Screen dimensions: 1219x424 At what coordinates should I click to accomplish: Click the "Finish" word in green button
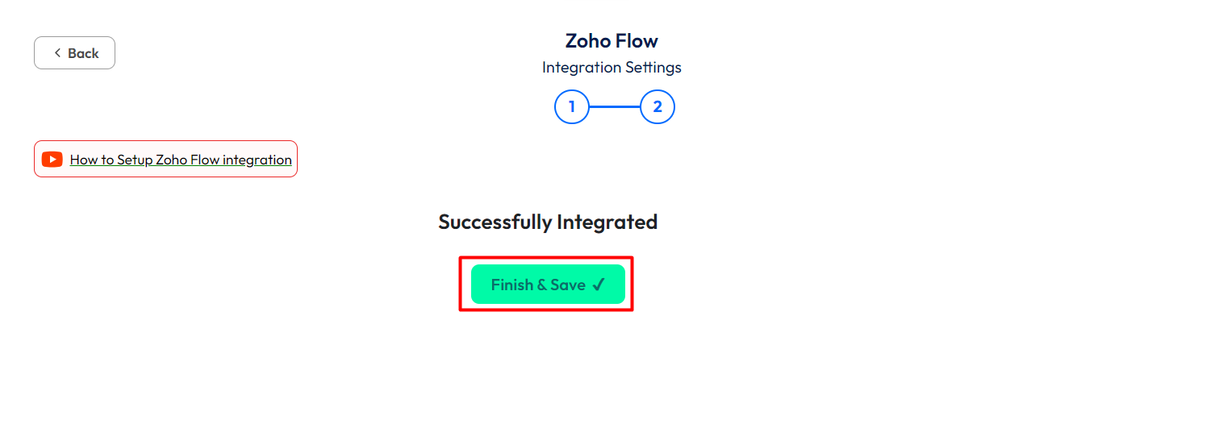point(511,285)
